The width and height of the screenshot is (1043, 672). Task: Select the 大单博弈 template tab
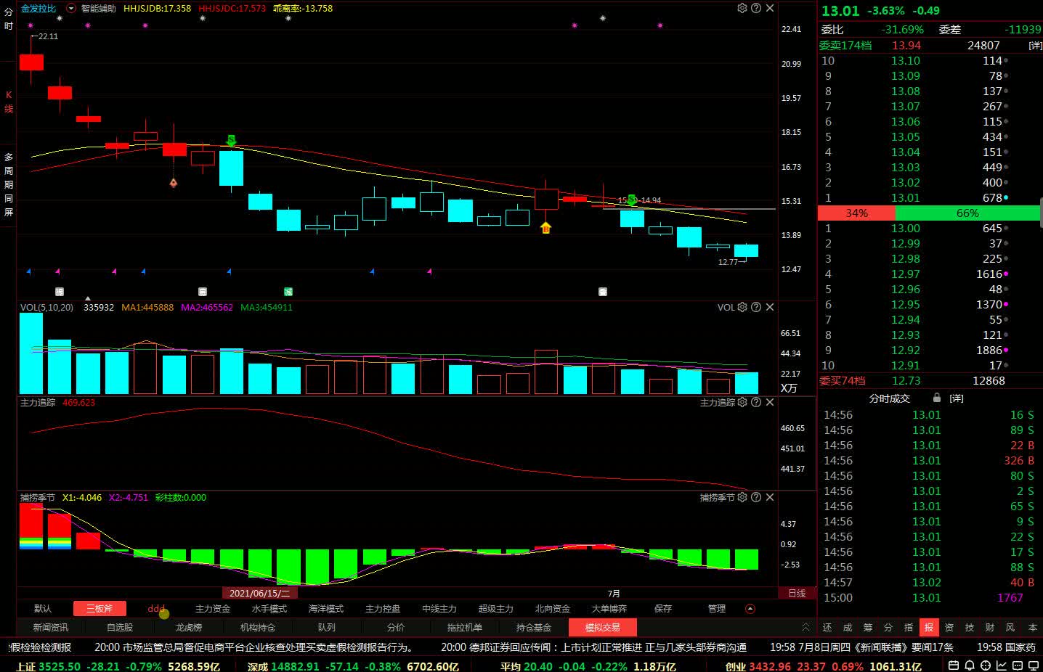pyautogui.click(x=609, y=609)
